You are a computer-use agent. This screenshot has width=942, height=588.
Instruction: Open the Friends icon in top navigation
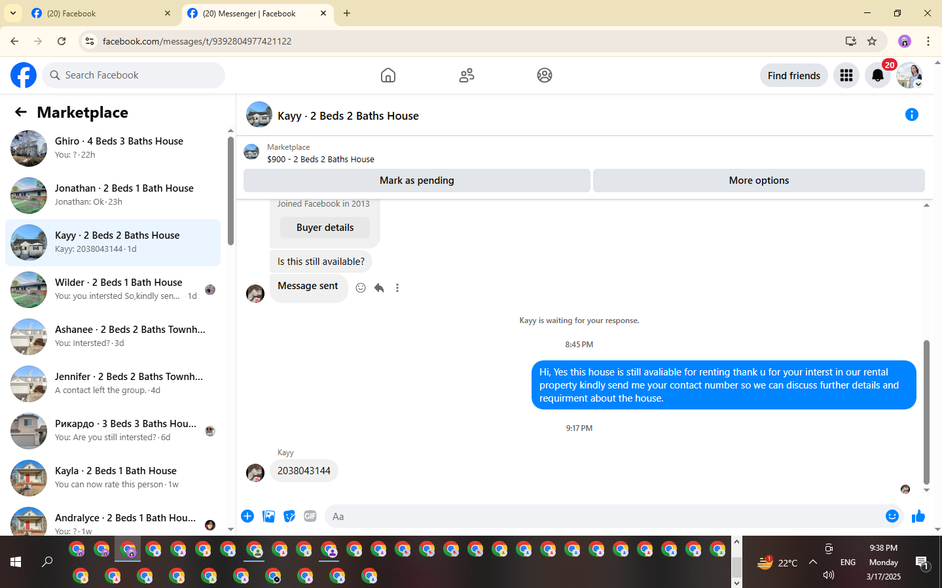pos(467,75)
